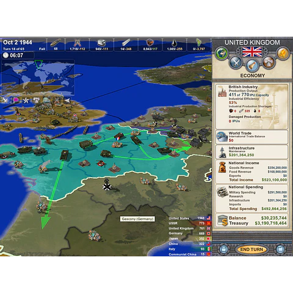The width and height of the screenshot is (293, 293).
Task: Open the crossed swords military panel
Action: click(236, 62)
